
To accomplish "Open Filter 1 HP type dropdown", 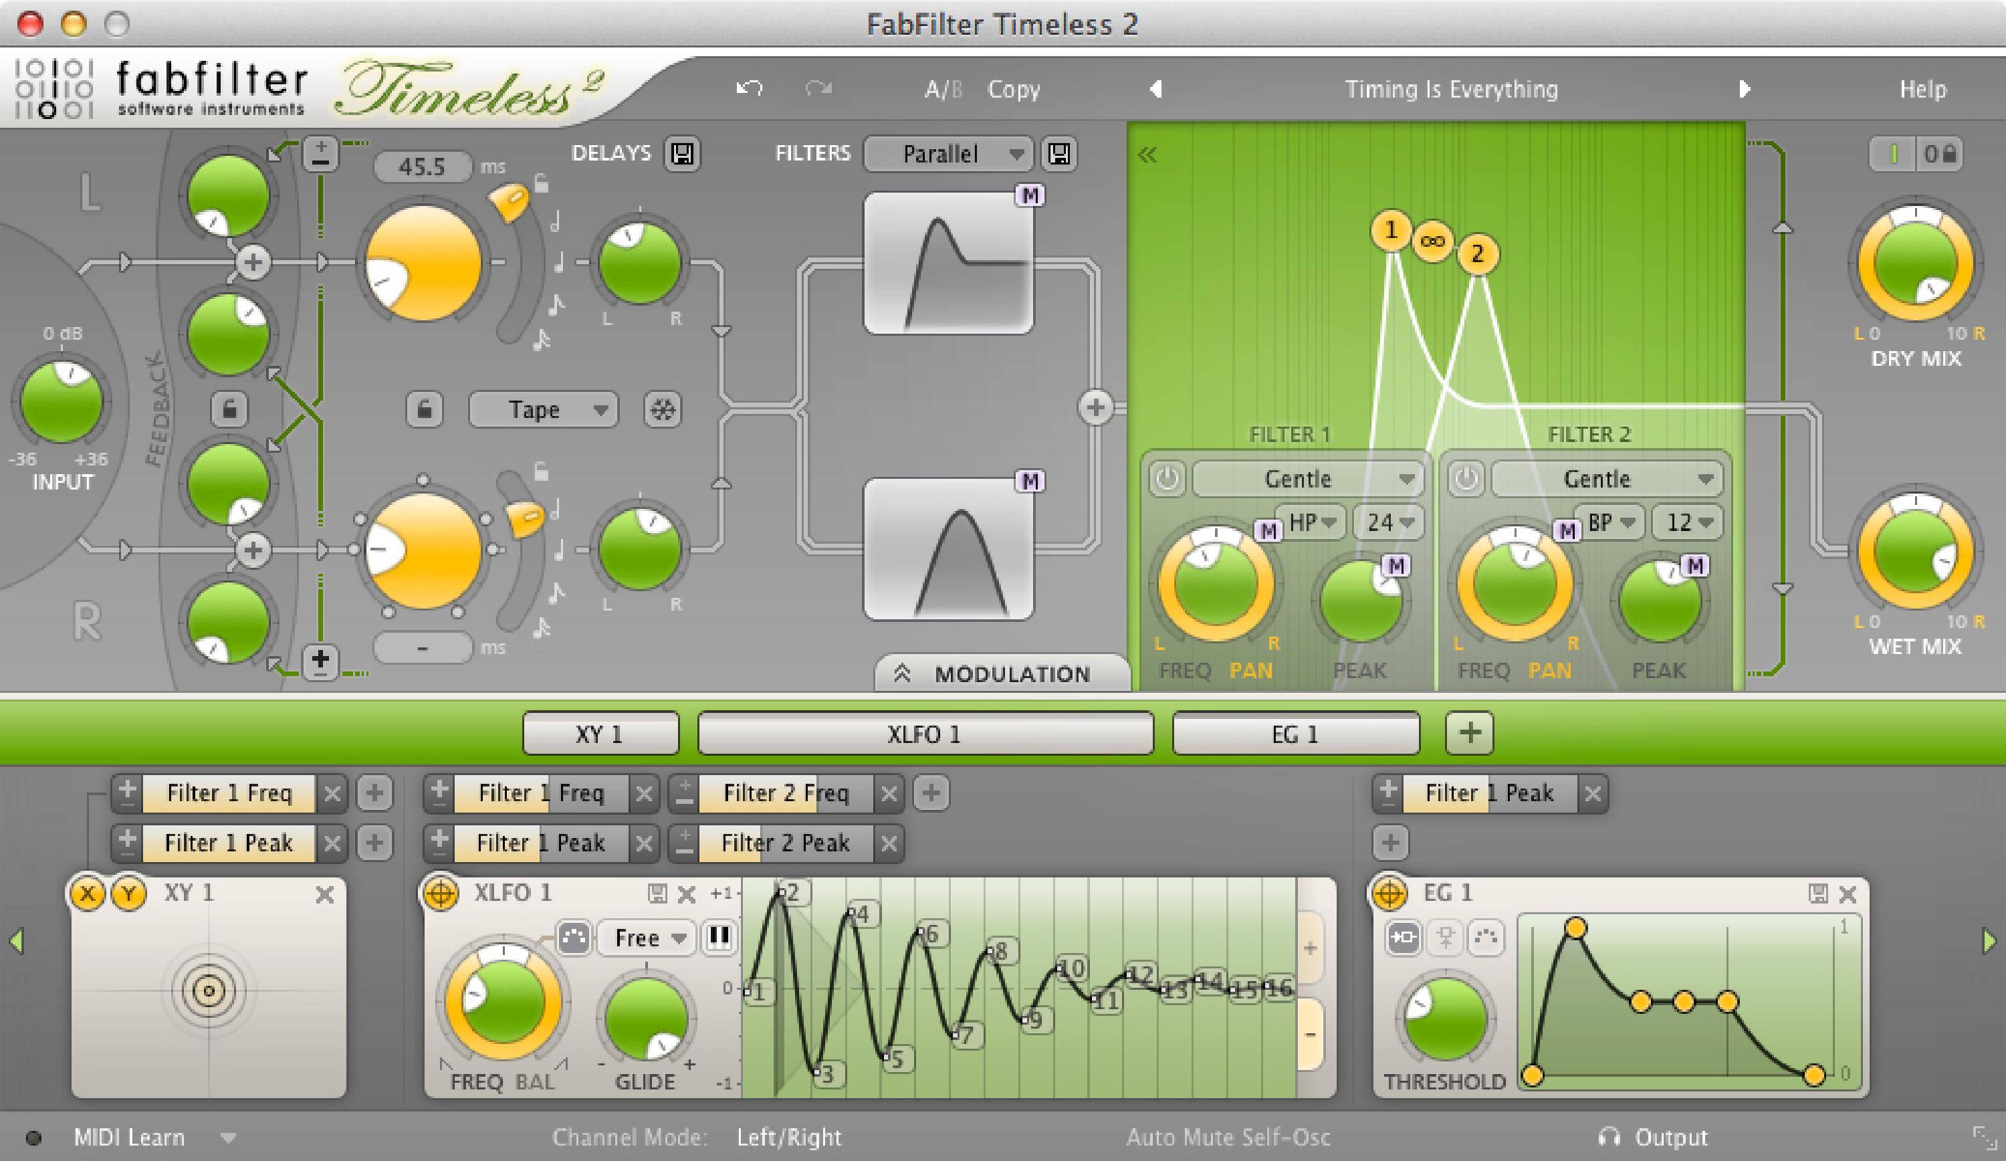I will [1311, 522].
